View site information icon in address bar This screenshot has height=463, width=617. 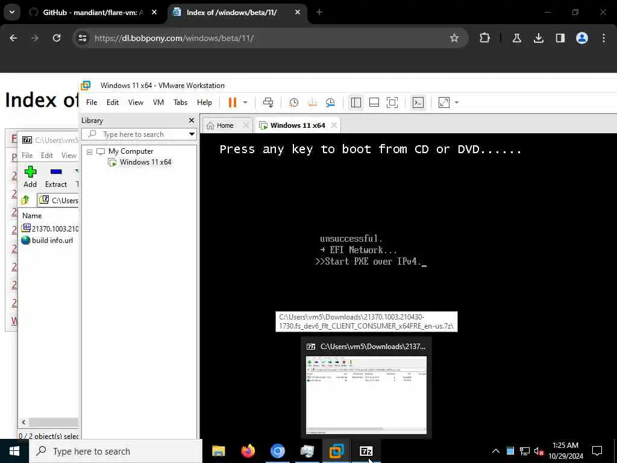click(x=82, y=38)
